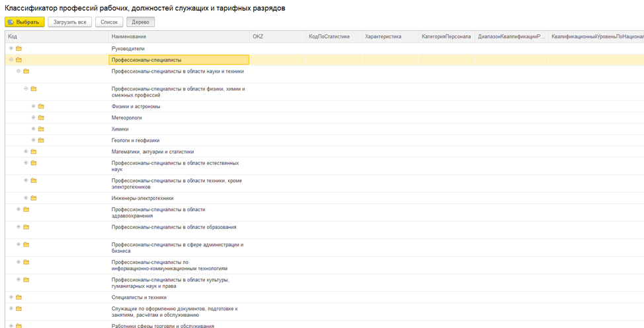Expand the Руководители tree node

(x=11, y=49)
